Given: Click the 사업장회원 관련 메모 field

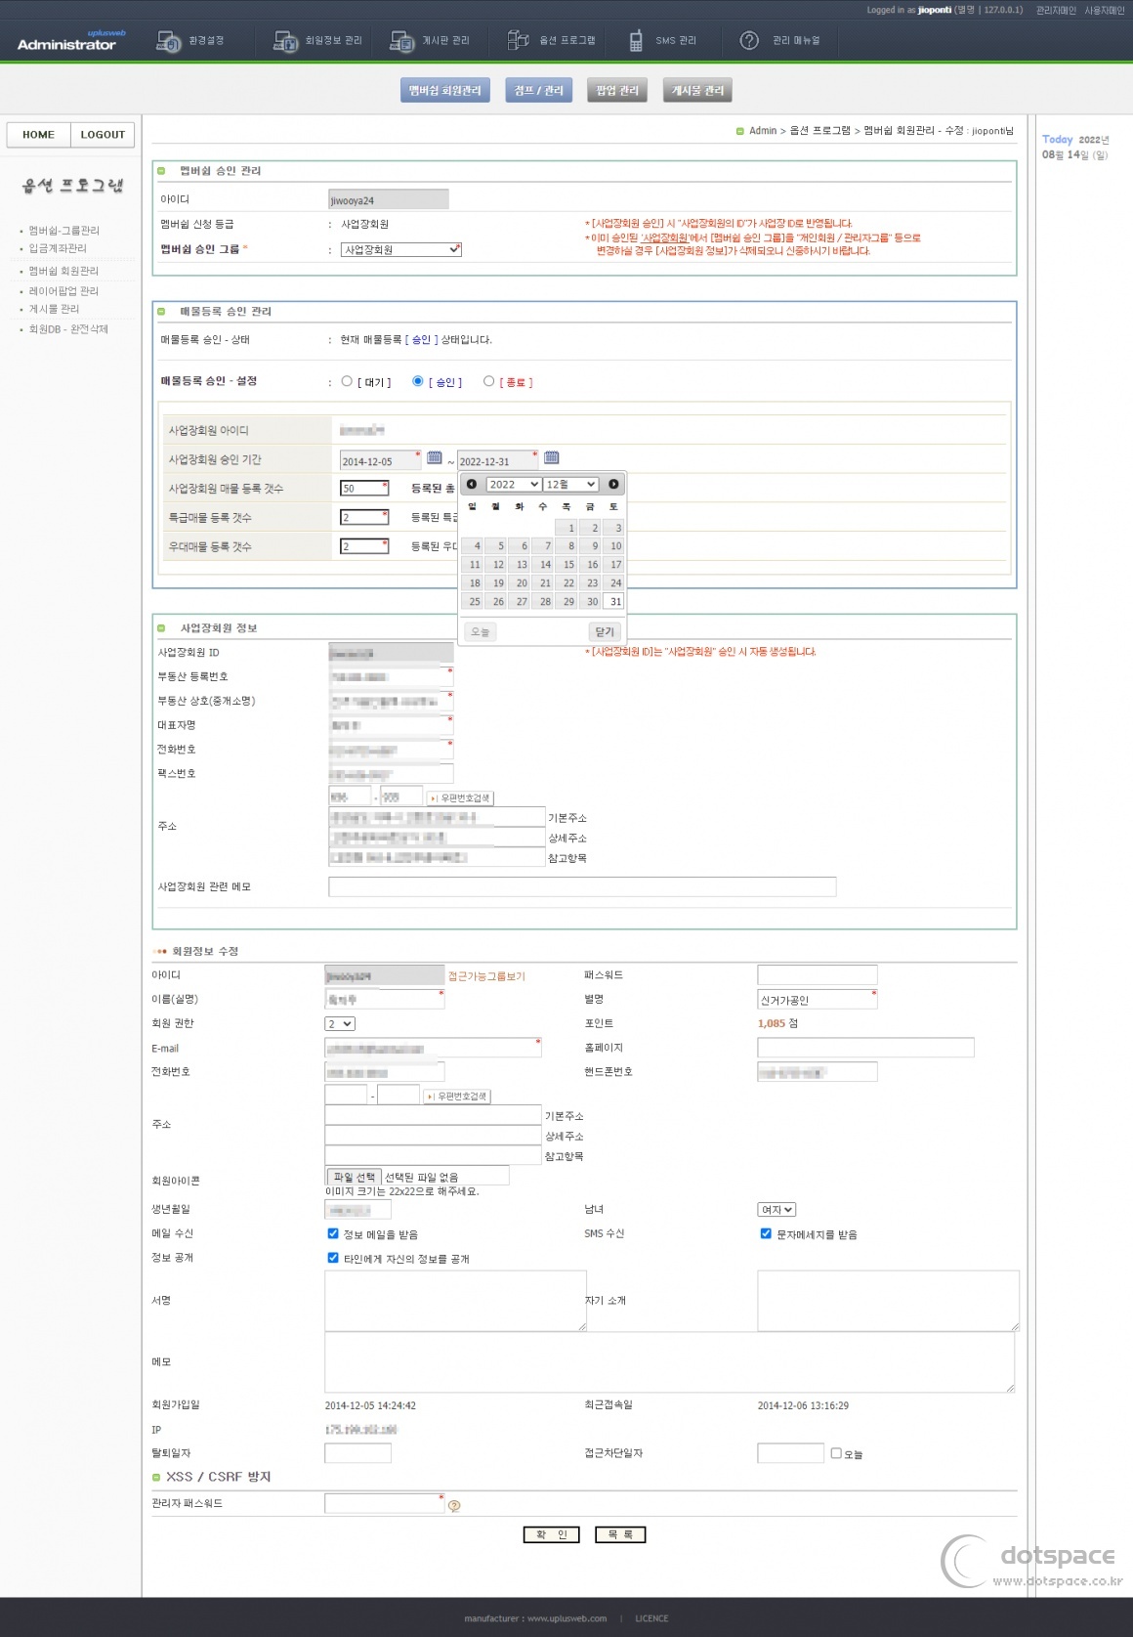Looking at the screenshot, I should [x=582, y=886].
